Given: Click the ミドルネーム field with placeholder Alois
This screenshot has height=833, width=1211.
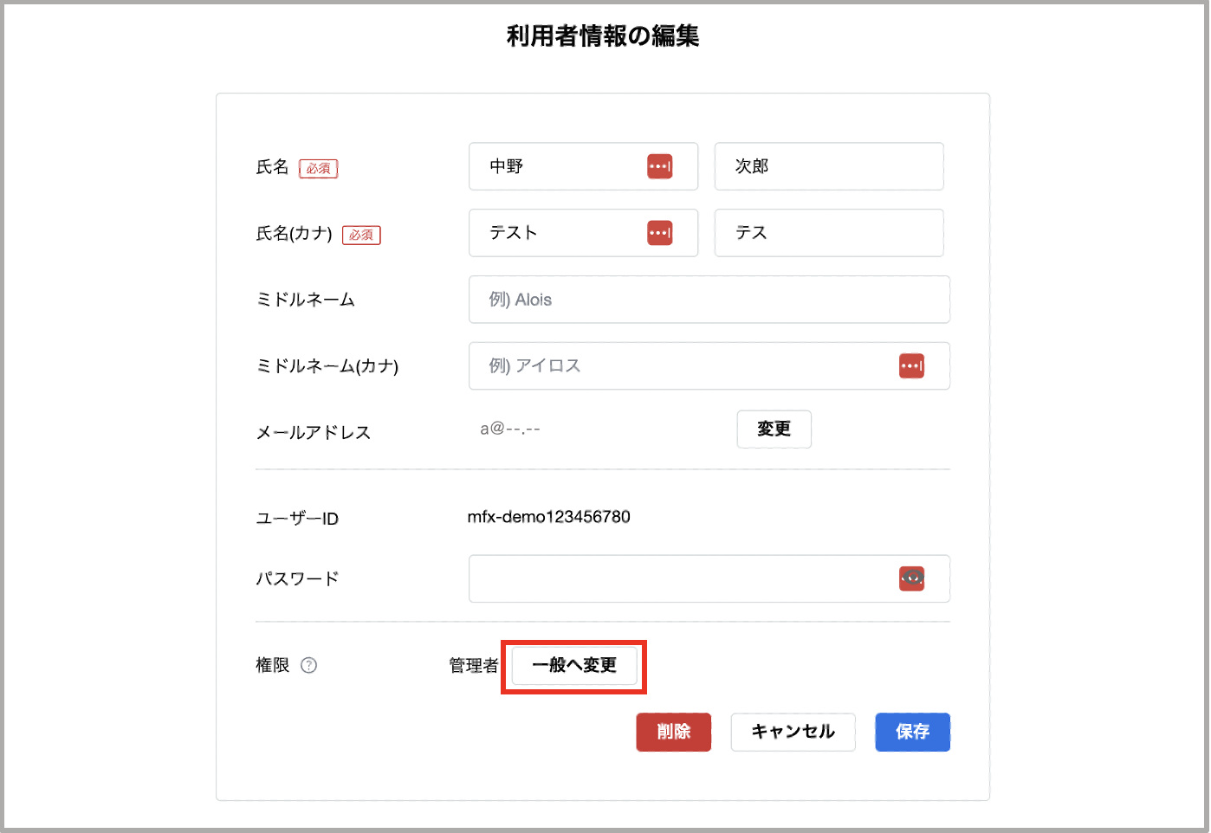Looking at the screenshot, I should [709, 300].
